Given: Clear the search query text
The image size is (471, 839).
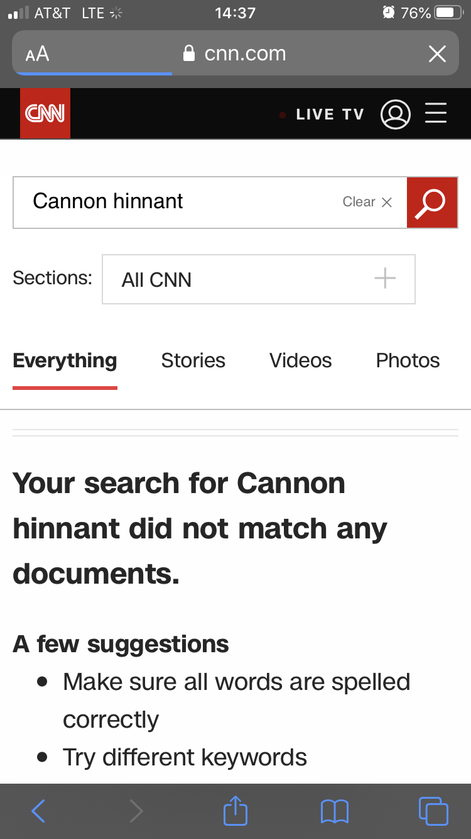Looking at the screenshot, I should pos(367,202).
